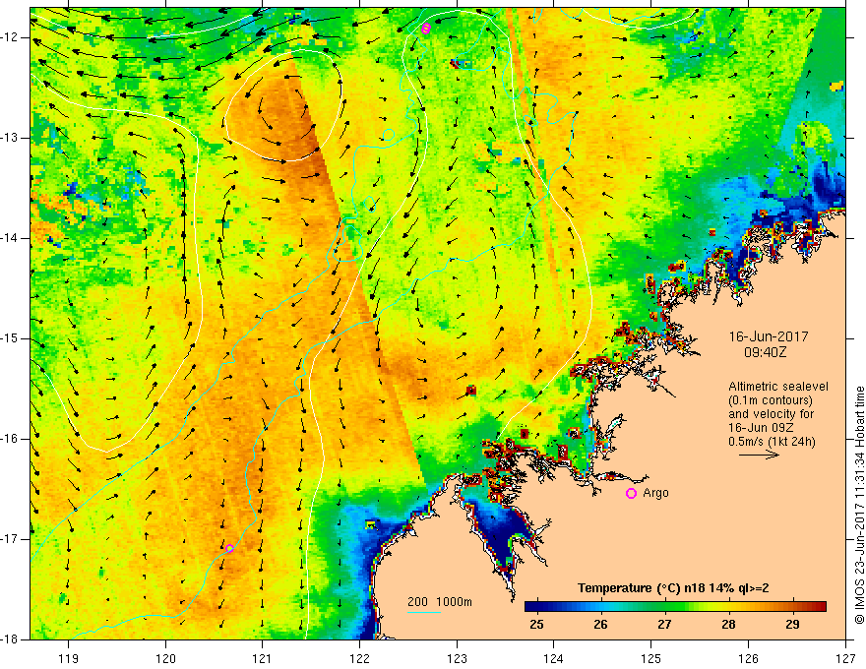Click the vertical IMOS copyright timestamp text
Image resolution: width=866 pixels, height=669 pixels.
pos(859,505)
